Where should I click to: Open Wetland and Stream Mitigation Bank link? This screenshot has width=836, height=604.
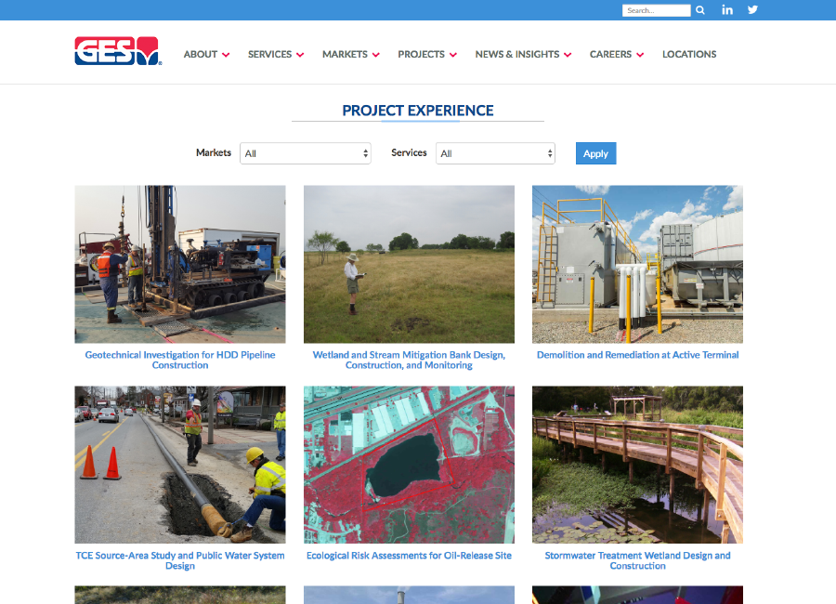click(409, 361)
